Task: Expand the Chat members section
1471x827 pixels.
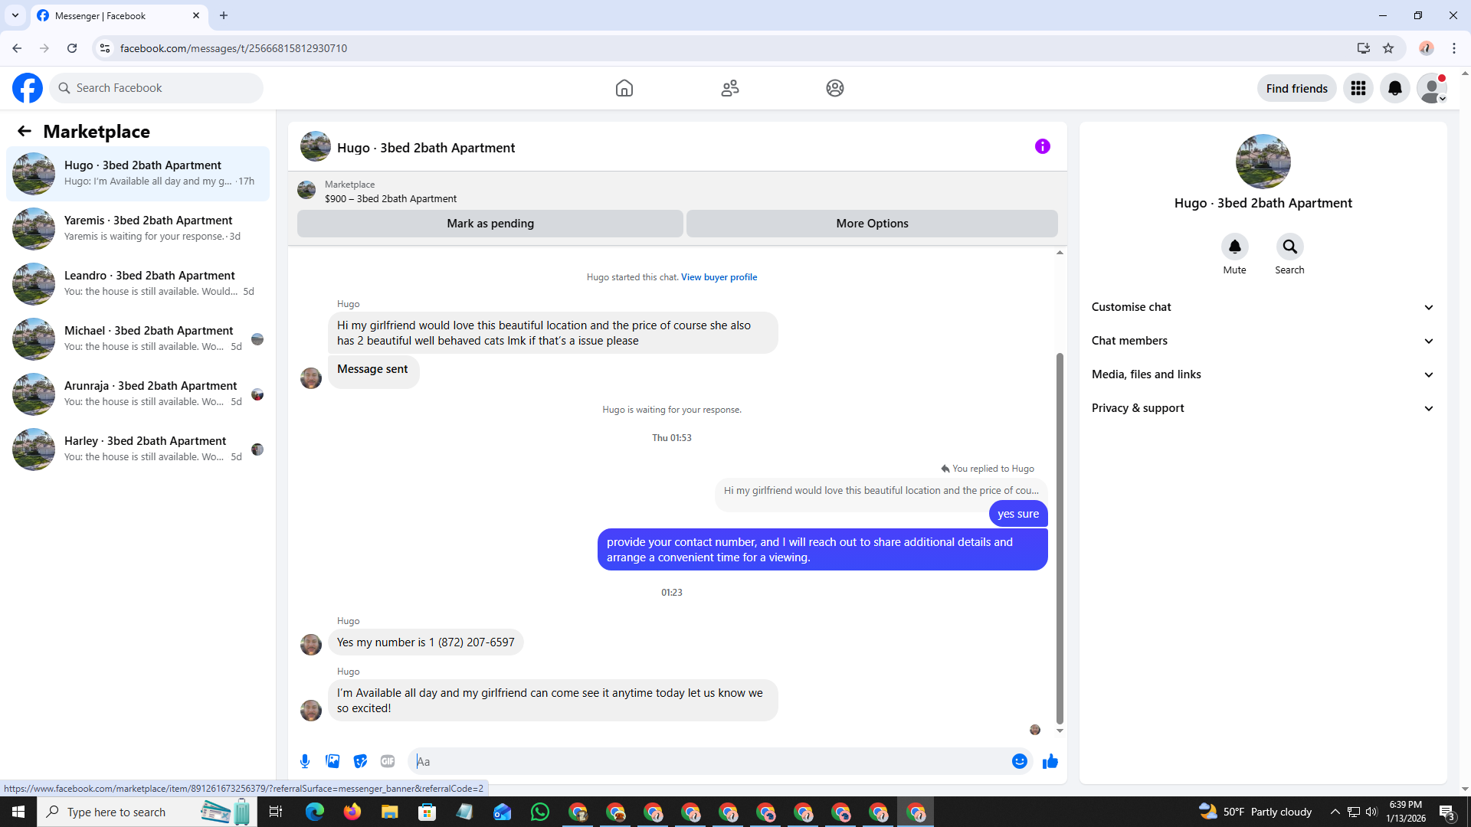Action: 1263,341
